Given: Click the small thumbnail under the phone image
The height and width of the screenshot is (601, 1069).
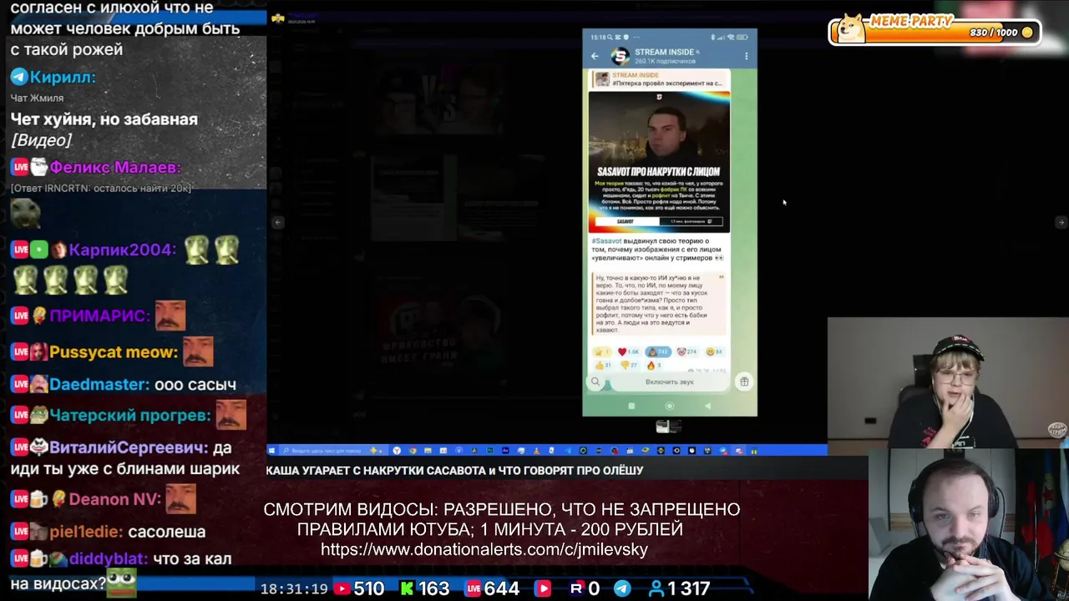Looking at the screenshot, I should [669, 427].
